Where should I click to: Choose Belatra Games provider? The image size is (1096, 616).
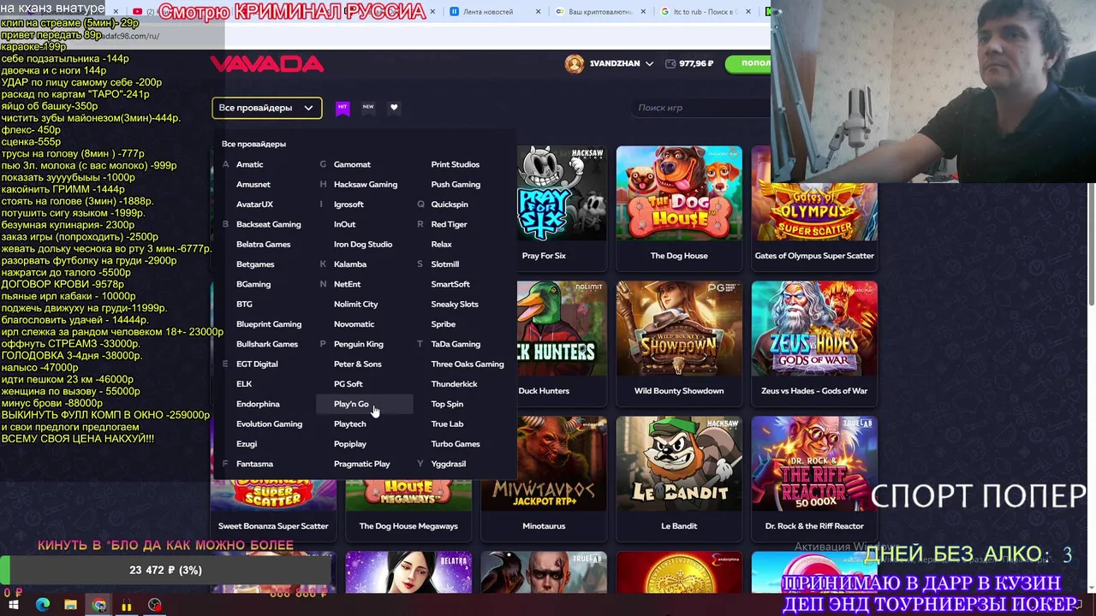point(263,244)
